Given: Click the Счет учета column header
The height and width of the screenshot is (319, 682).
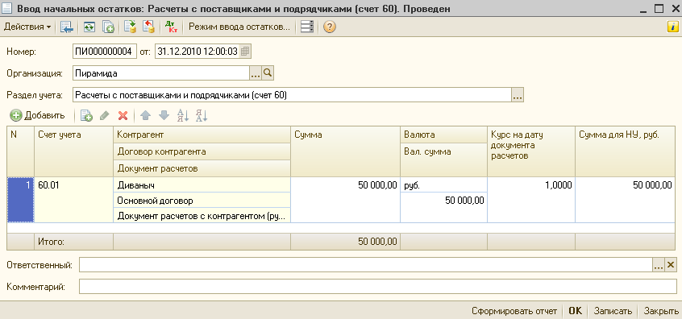Looking at the screenshot, I should [x=73, y=151].
